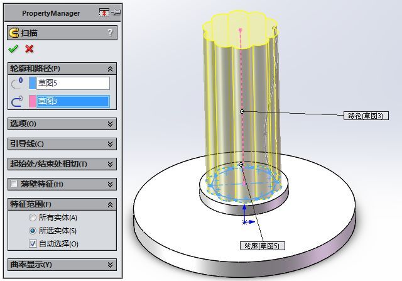Image resolution: width=402 pixels, height=281 pixels.
Task: Uncheck the 自动选择(O) checkbox
Action: click(x=33, y=243)
